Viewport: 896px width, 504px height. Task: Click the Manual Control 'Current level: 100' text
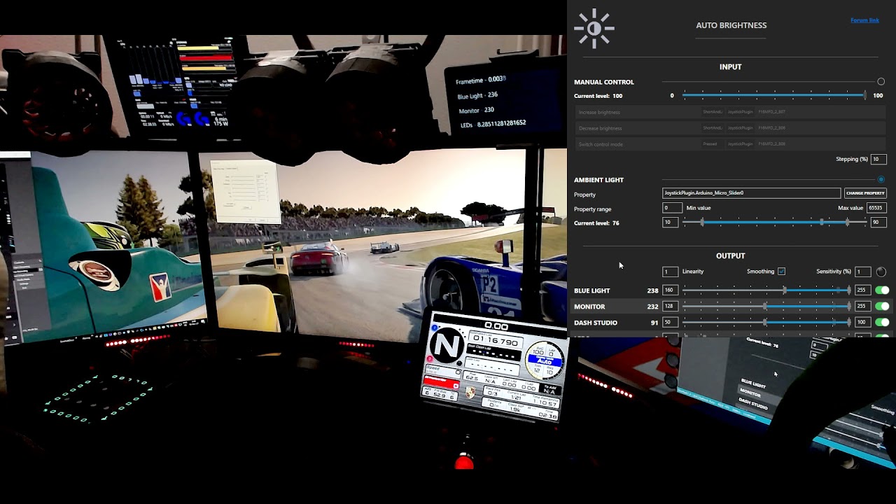[598, 96]
